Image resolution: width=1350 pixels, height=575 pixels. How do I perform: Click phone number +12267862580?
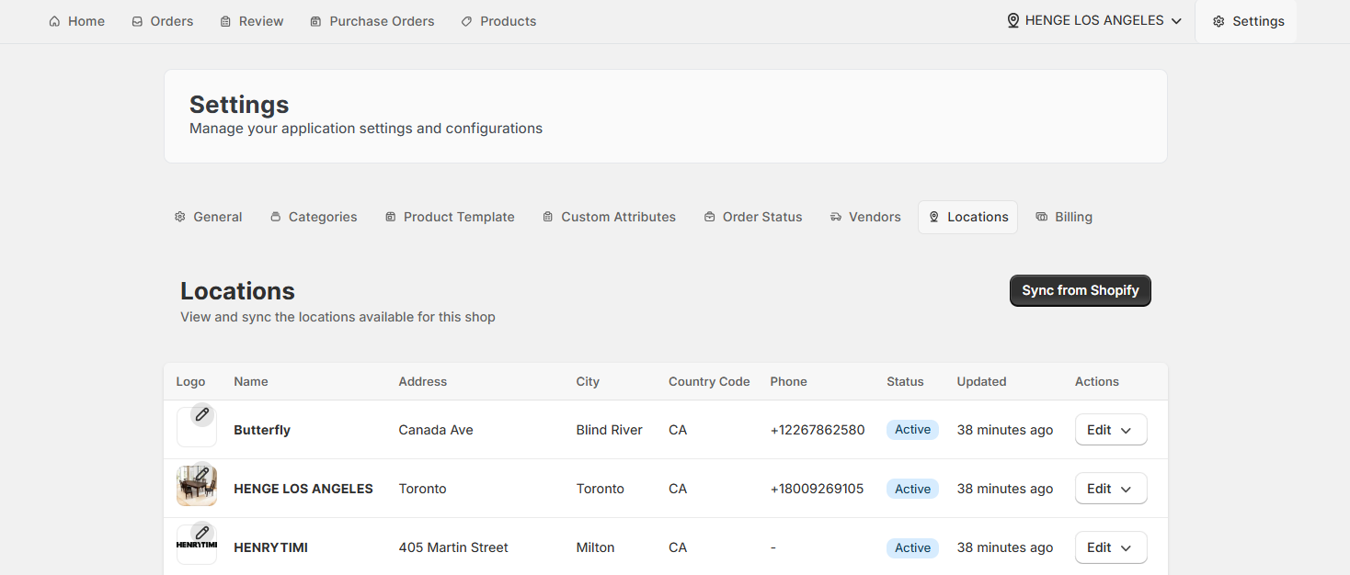818,430
